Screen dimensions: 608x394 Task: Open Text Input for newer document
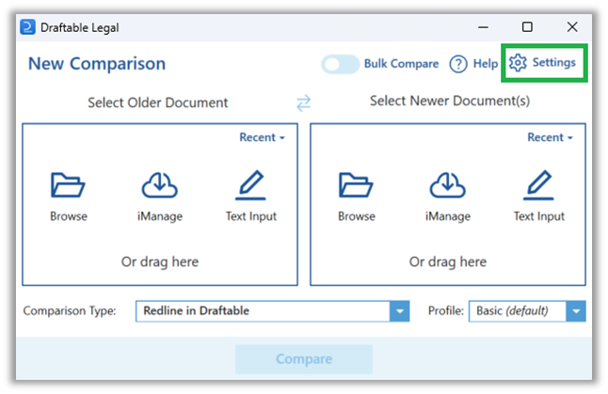[x=539, y=197]
